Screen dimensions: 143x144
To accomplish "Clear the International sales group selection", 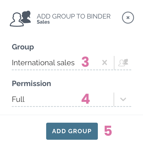I will (x=105, y=62).
